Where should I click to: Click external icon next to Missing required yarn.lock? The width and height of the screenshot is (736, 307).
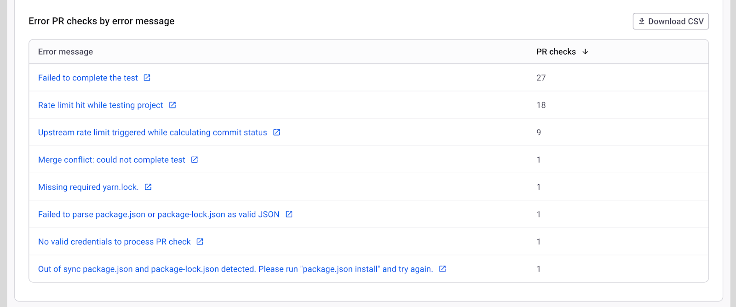pos(148,187)
